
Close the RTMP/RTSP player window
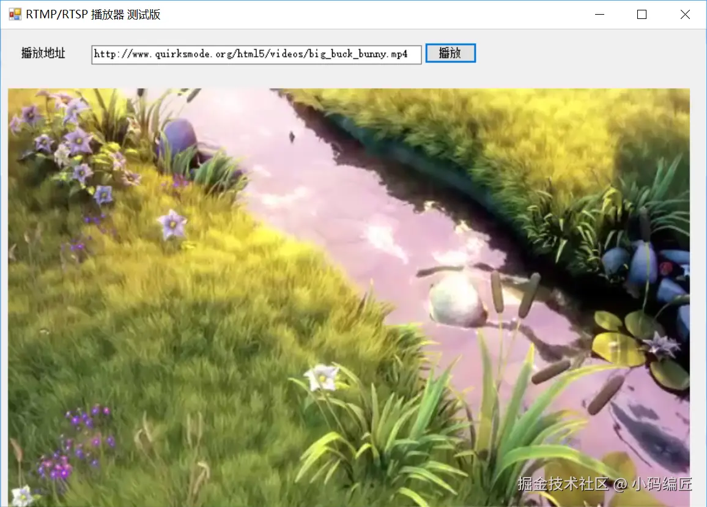685,15
